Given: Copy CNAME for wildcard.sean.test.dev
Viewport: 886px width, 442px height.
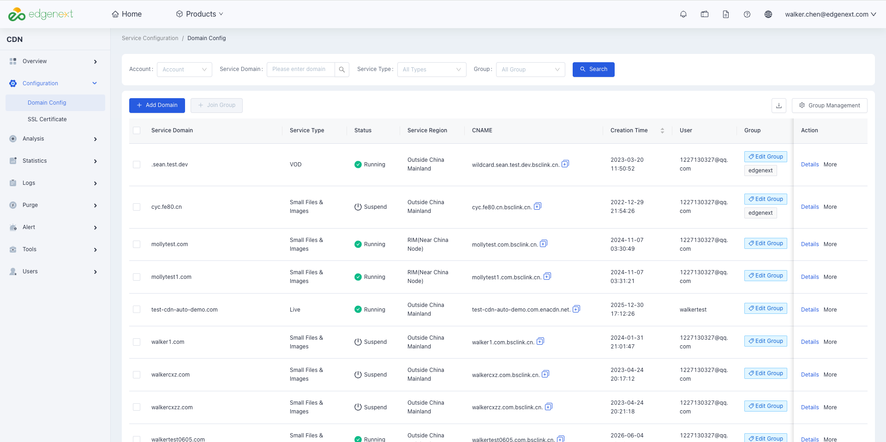Looking at the screenshot, I should 565,164.
